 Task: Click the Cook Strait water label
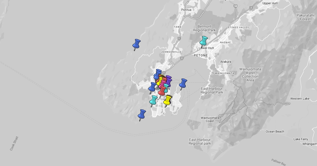[x=14, y=143]
